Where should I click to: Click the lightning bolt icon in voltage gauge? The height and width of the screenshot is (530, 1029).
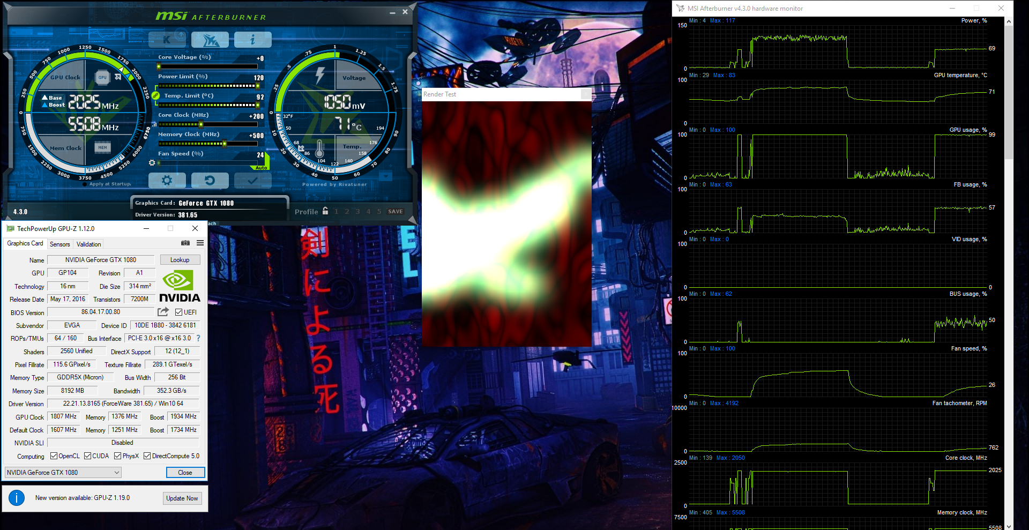coord(320,75)
